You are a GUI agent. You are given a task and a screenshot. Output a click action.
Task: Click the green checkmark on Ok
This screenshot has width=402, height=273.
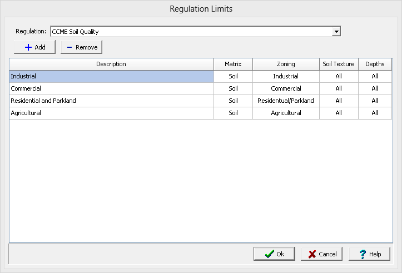point(269,254)
